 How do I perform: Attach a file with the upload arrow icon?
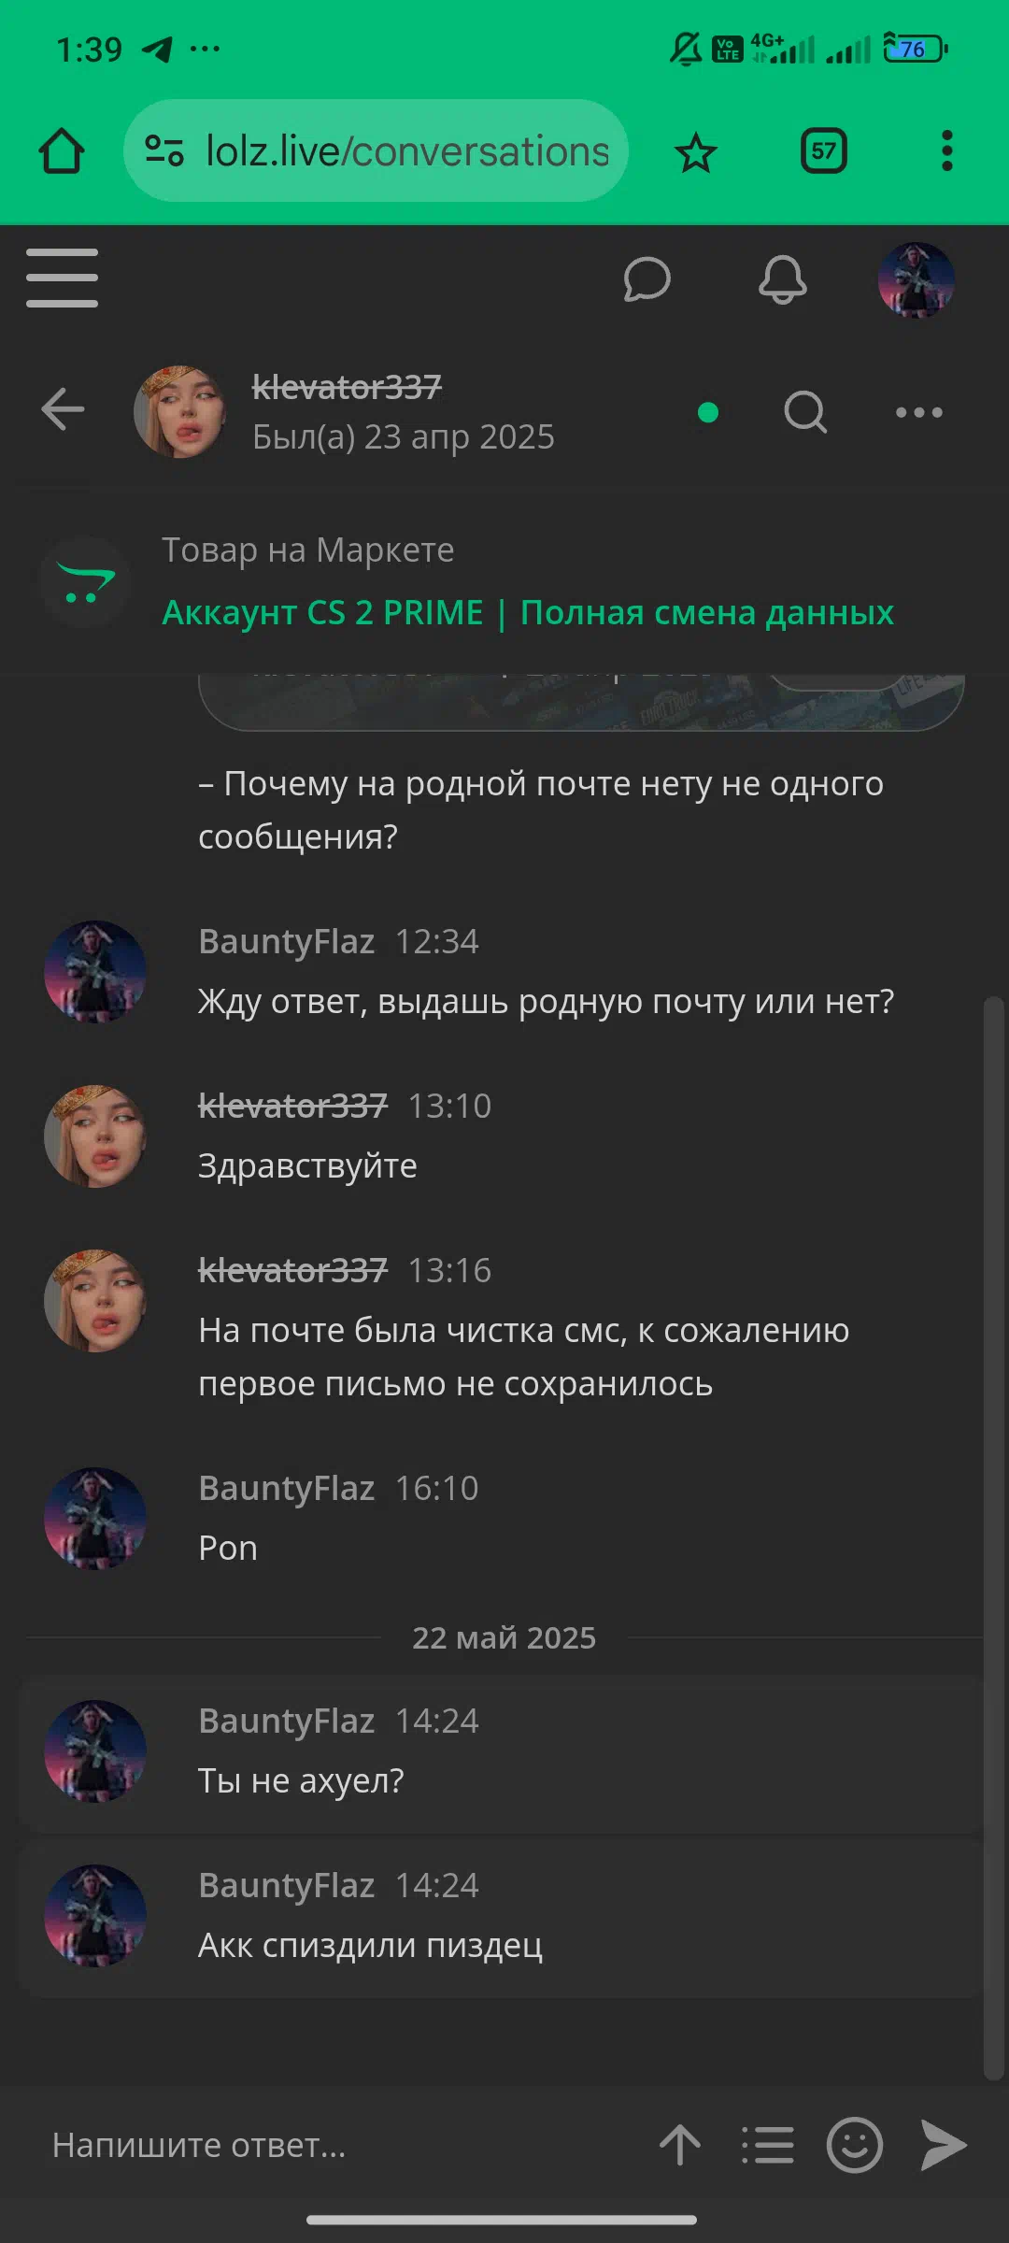click(680, 2144)
